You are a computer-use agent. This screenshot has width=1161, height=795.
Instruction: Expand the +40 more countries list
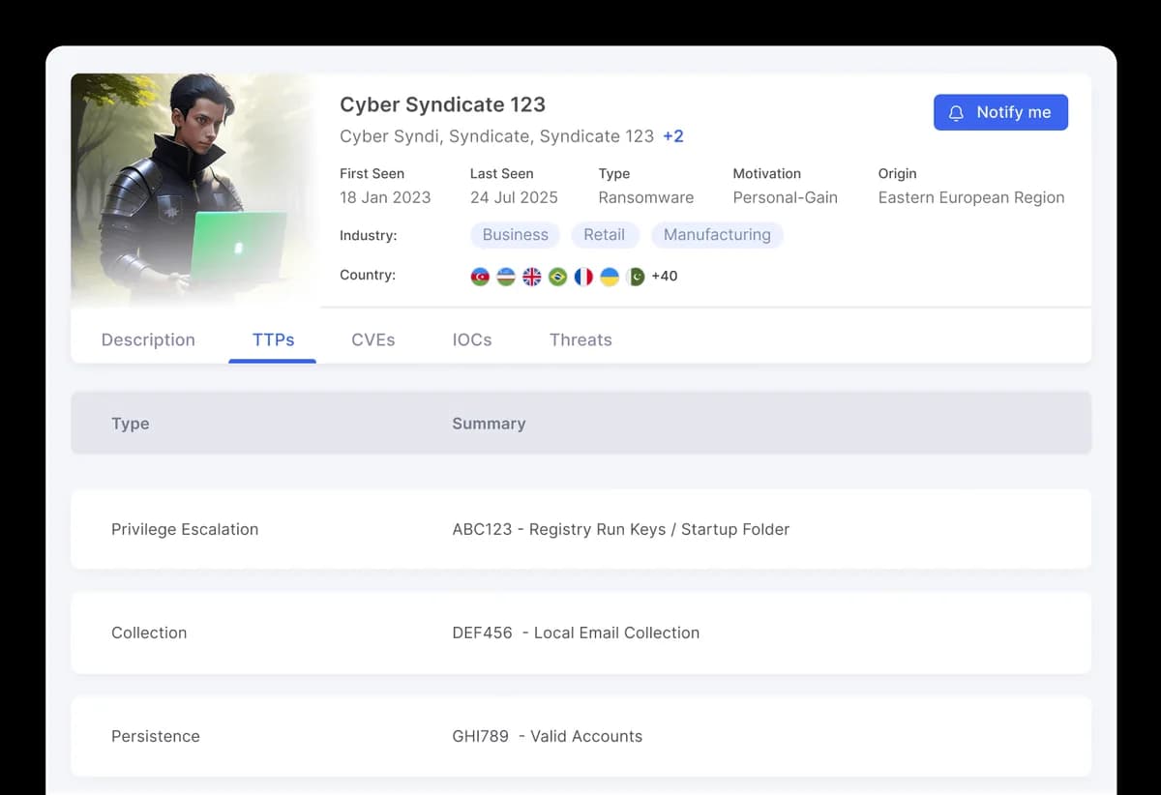point(665,277)
